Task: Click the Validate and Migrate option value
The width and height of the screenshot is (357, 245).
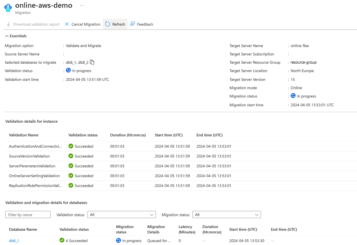Action: click(84, 46)
